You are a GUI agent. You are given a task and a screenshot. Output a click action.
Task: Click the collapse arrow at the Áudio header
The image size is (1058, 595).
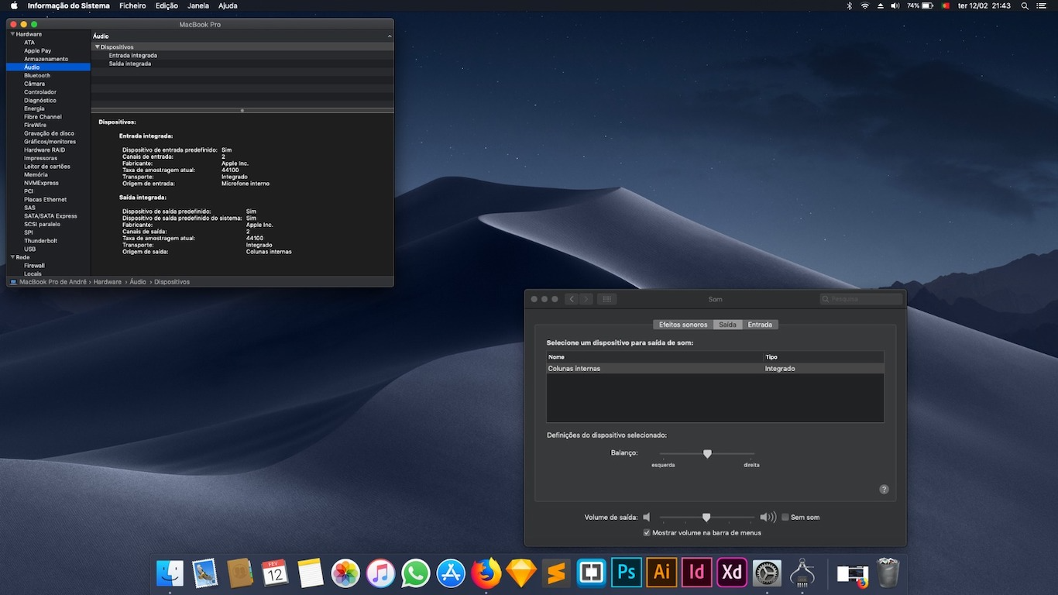pos(390,36)
